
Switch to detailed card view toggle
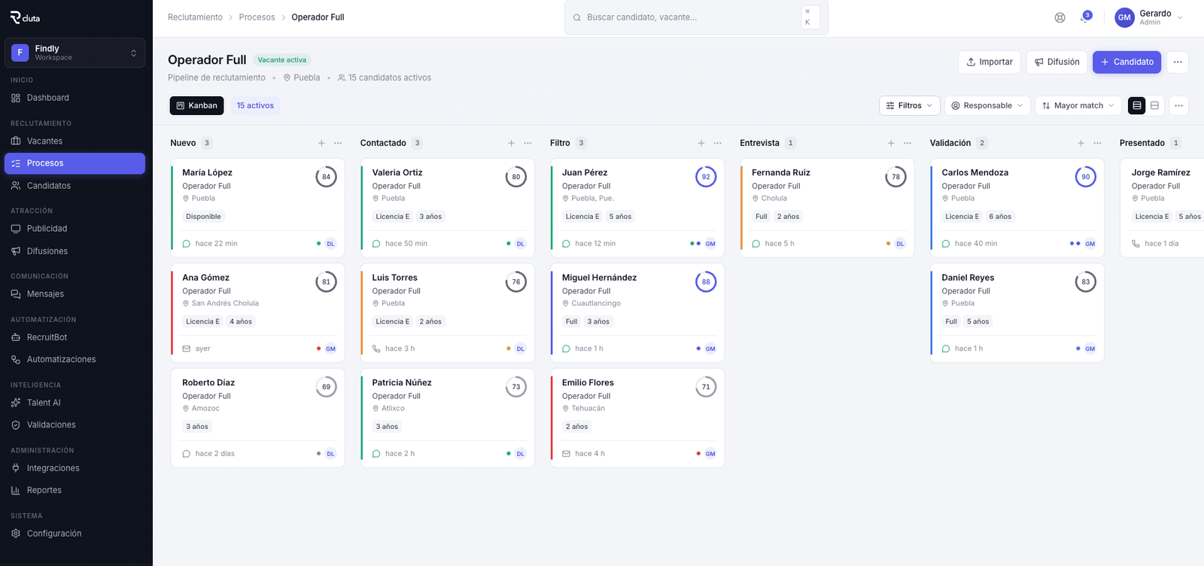point(1137,105)
